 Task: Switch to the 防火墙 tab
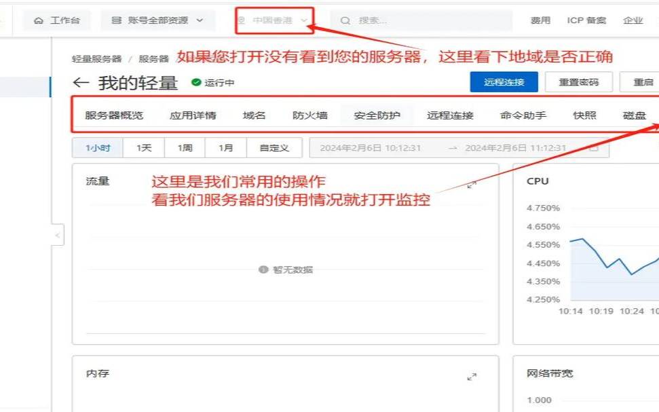pos(309,115)
